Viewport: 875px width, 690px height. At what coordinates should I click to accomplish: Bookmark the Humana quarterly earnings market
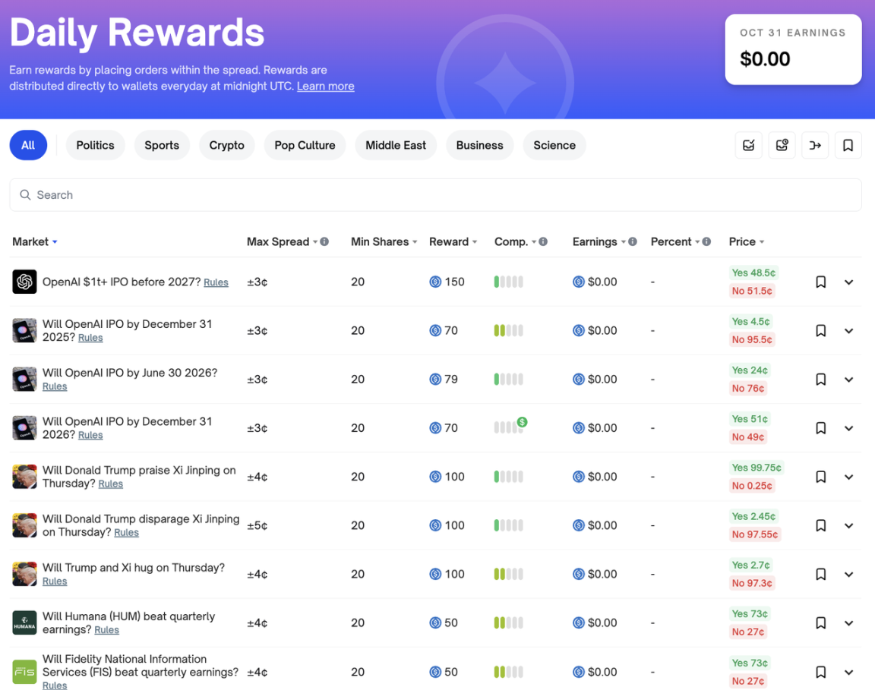pos(820,623)
